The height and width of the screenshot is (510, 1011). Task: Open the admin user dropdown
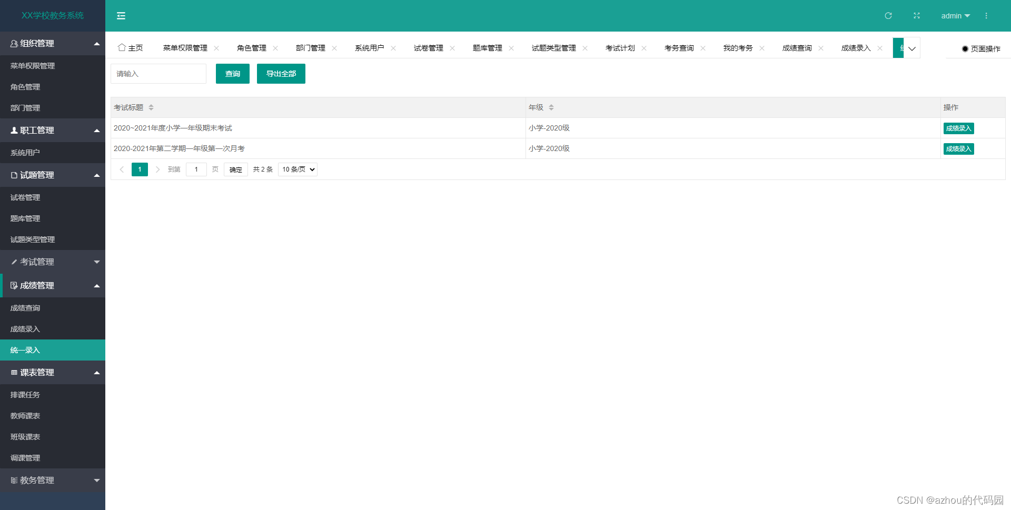956,16
